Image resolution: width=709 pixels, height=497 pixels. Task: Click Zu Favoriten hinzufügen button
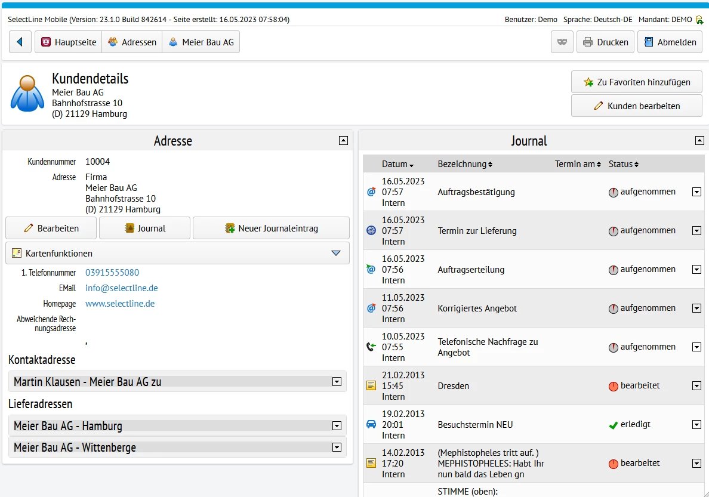[636, 82]
